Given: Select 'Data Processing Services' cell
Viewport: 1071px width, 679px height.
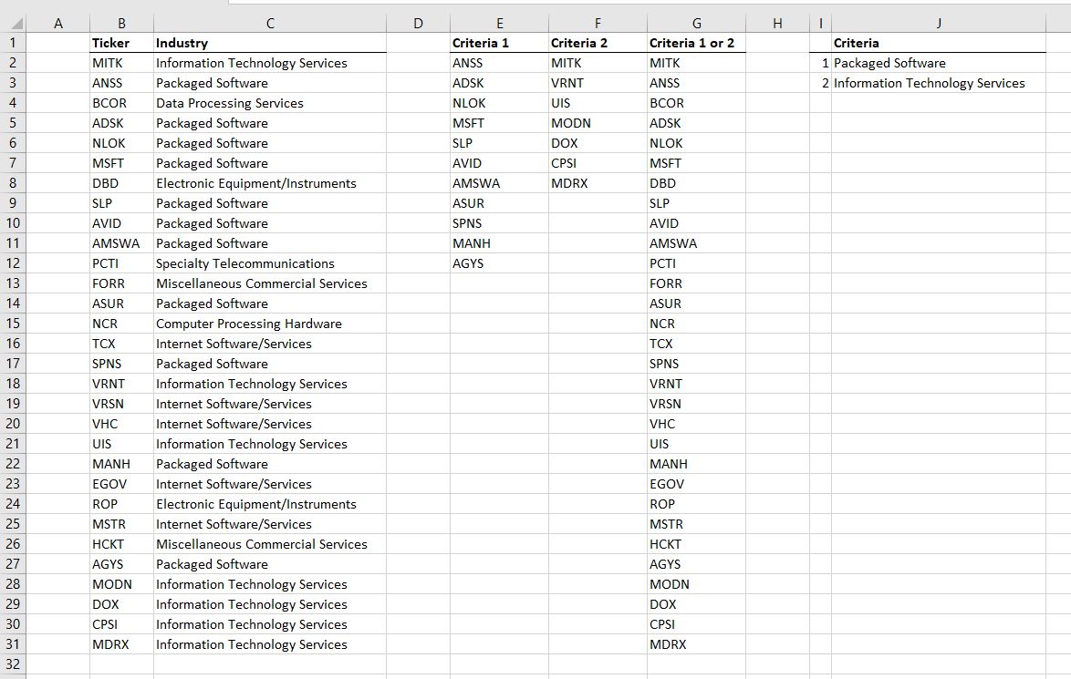Looking at the screenshot, I should (x=270, y=103).
